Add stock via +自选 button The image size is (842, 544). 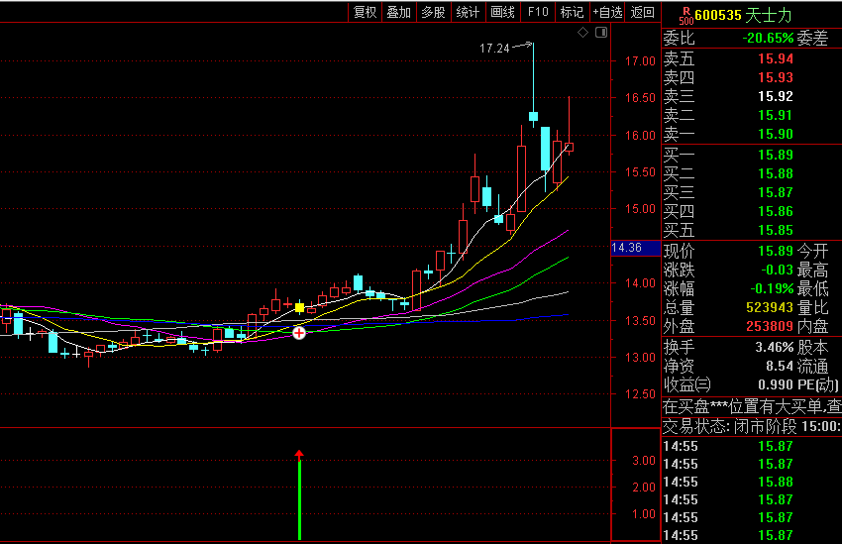(607, 12)
